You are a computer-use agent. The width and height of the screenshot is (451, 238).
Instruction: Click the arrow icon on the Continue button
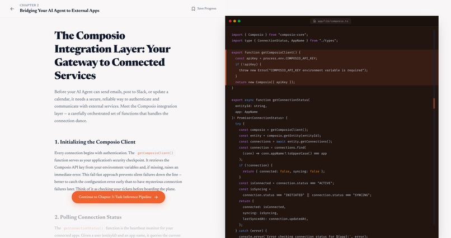coord(156,197)
